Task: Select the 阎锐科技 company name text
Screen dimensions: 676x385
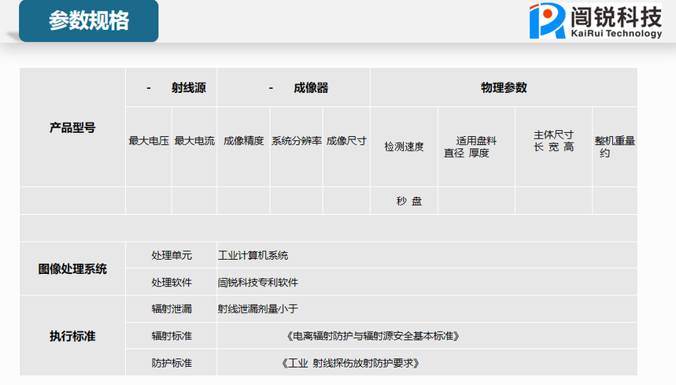Action: [x=616, y=17]
